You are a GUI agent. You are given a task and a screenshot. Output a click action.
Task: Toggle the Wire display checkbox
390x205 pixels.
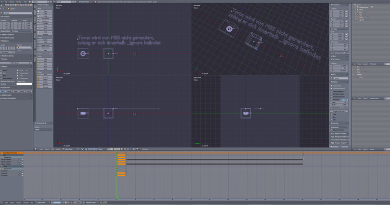tap(1, 76)
